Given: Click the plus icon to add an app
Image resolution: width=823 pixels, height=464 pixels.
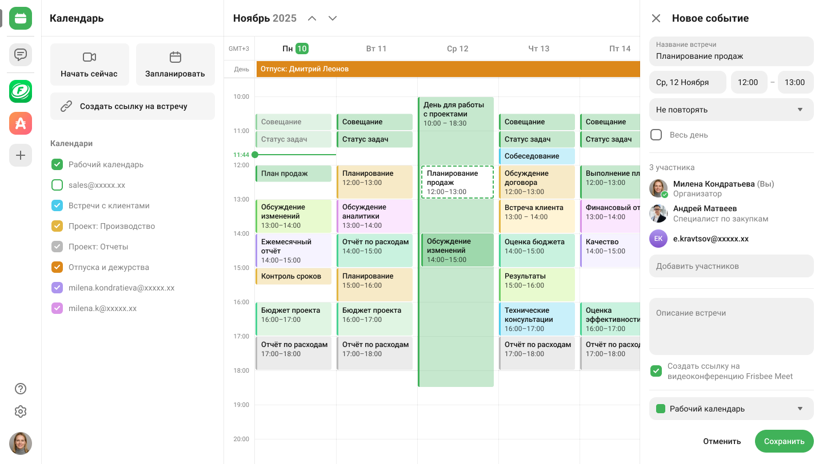Looking at the screenshot, I should coord(21,155).
